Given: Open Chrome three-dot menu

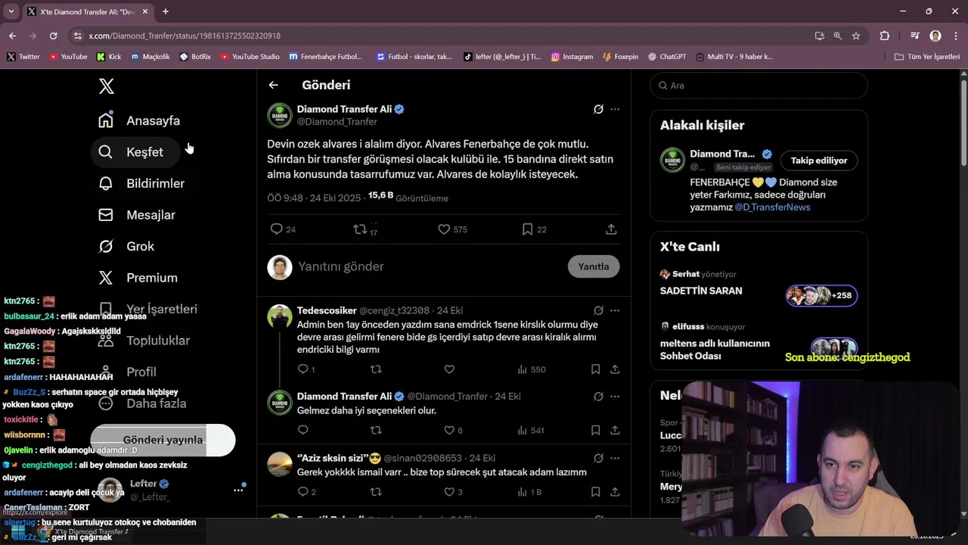Looking at the screenshot, I should tap(954, 36).
